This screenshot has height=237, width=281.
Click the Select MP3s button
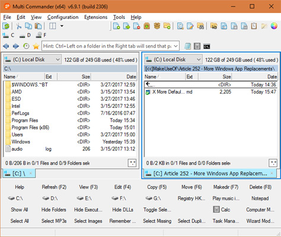(x=54, y=221)
